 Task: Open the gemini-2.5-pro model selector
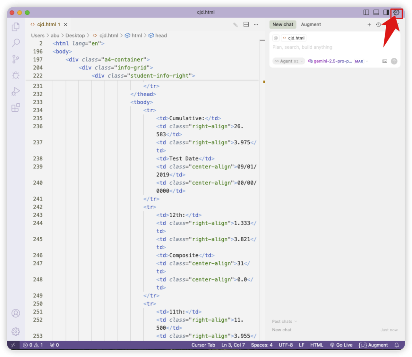[x=330, y=61]
